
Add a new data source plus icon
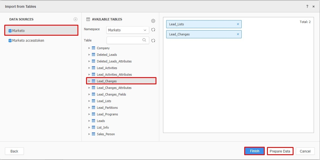(x=75, y=19)
